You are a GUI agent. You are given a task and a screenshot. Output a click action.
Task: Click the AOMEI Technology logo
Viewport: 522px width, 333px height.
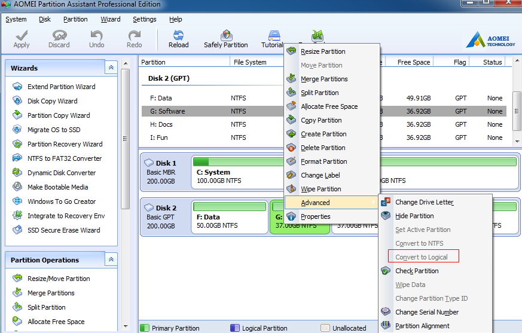click(490, 40)
